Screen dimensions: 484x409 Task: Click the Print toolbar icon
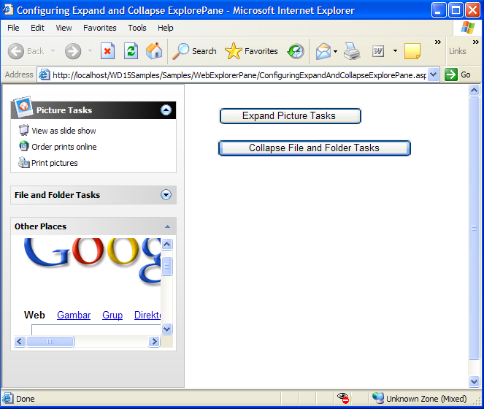click(352, 51)
